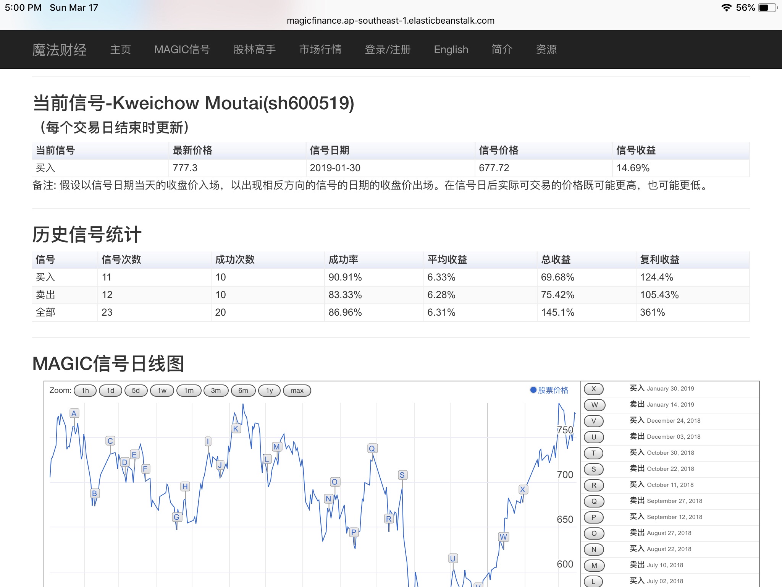Screen dimensions: 782x587
Task: Click the M pill for July 10, 2018
Action: pos(594,566)
